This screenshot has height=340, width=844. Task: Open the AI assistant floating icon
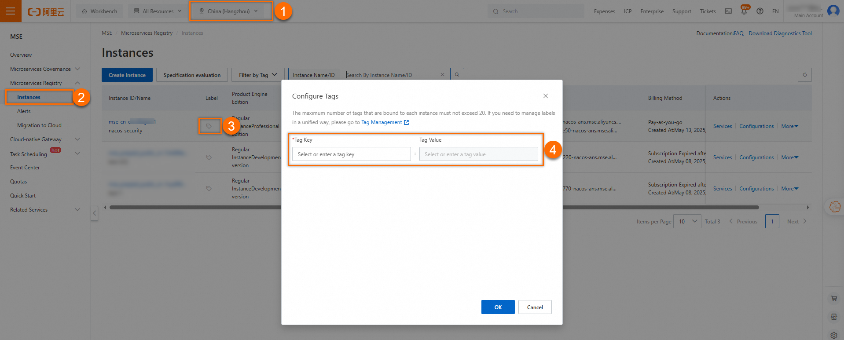[835, 206]
